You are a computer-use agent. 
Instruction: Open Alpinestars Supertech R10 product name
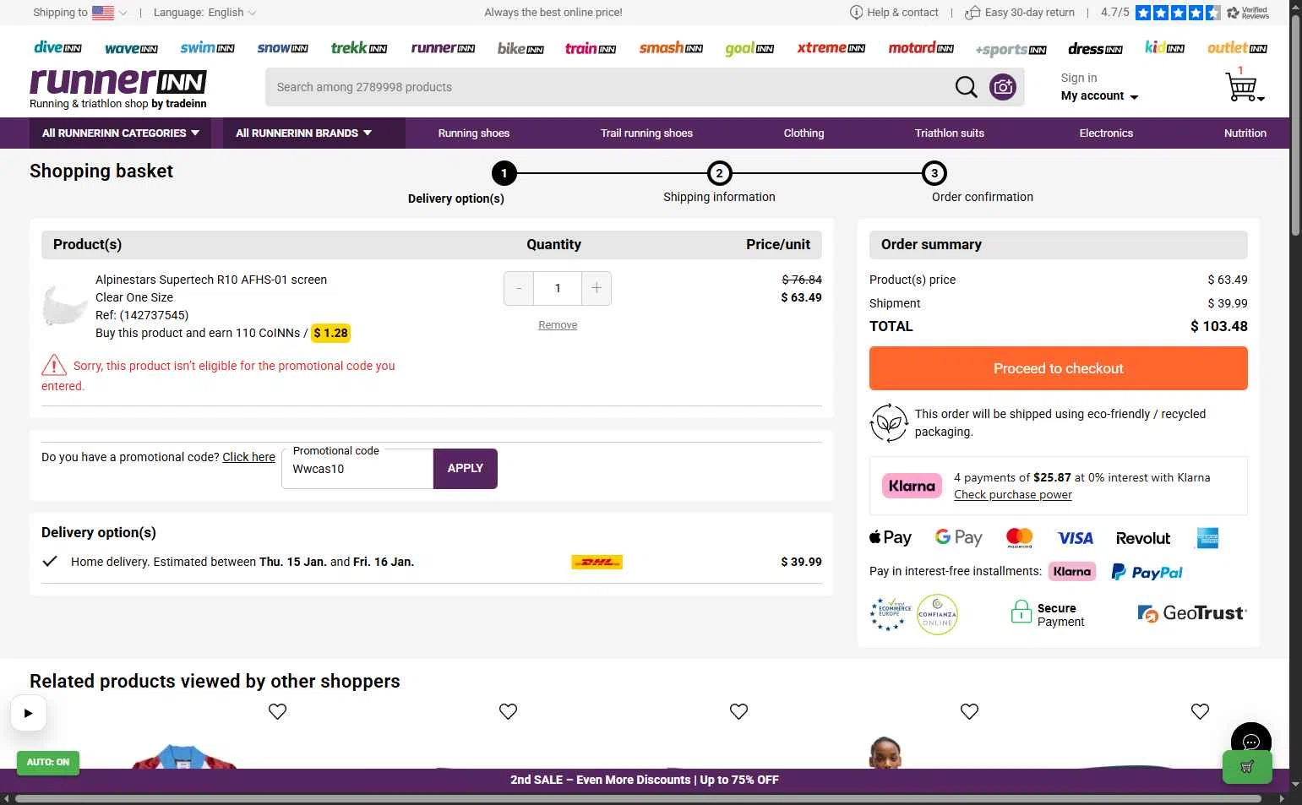click(211, 280)
